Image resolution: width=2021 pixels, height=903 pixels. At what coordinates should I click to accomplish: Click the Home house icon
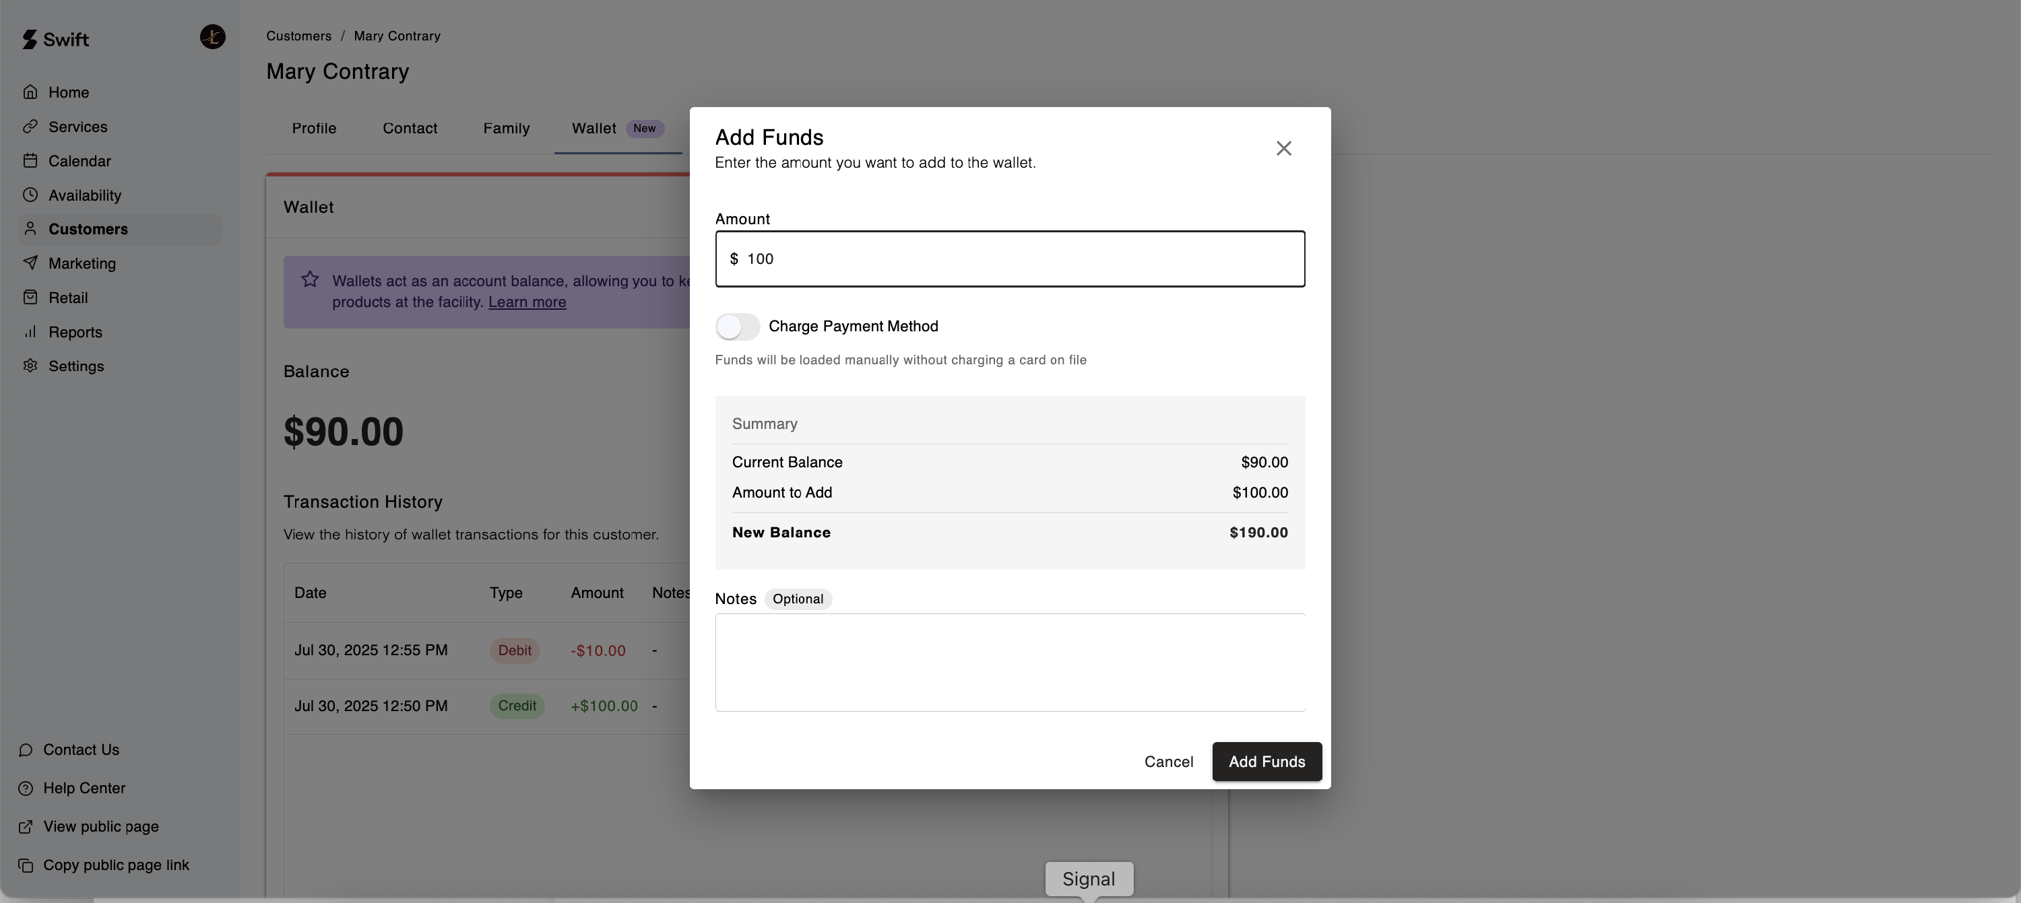[30, 92]
